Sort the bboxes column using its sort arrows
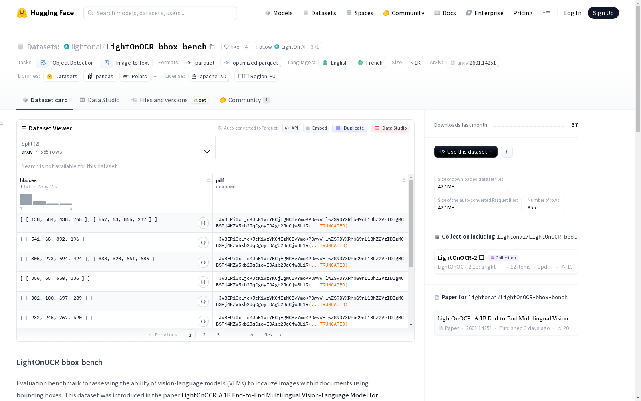Image resolution: width=641 pixels, height=401 pixels. 208,180
